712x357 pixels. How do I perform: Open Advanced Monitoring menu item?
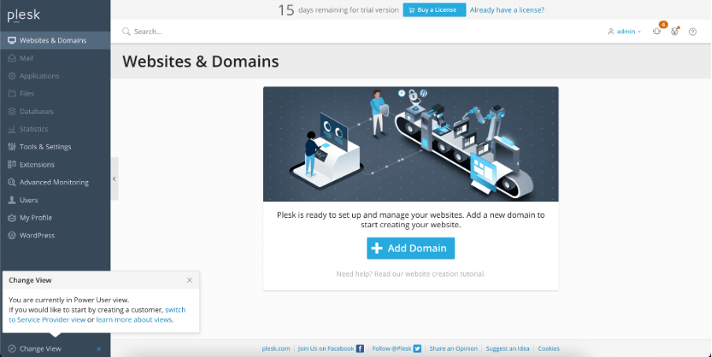click(x=55, y=182)
